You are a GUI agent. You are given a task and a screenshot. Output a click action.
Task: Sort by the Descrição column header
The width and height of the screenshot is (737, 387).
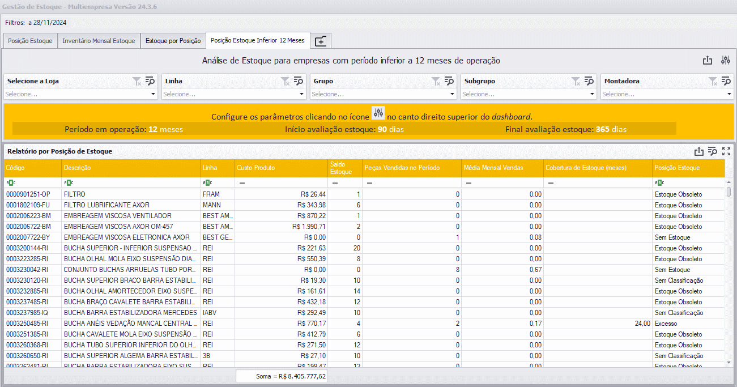coord(131,168)
